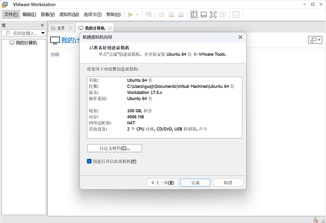Click the 100 GB disk value
Screen dimensions: 326x223
pos(139,111)
